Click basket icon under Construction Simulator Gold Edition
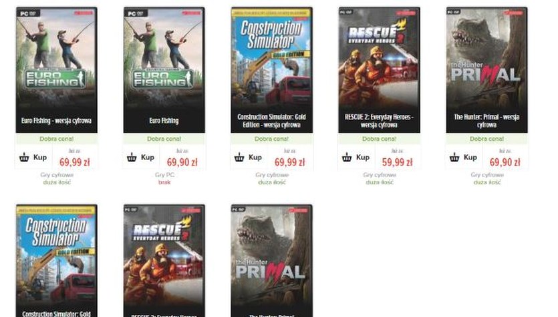Viewport: 558px width, 317px height. 239,157
